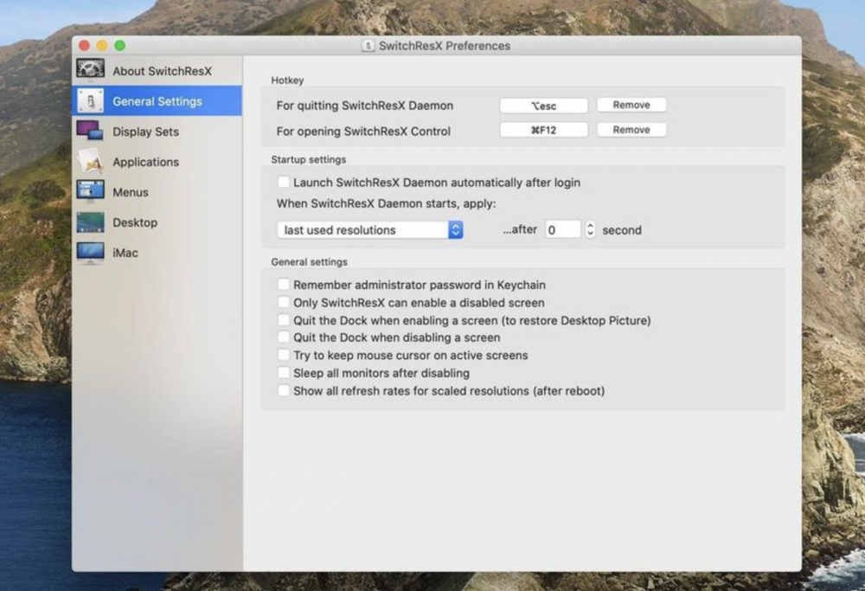Minimize the preferences window with yellow button
This screenshot has width=865, height=591.
tap(102, 45)
